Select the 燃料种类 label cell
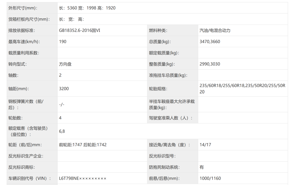294x185 pixels. pyautogui.click(x=157, y=30)
